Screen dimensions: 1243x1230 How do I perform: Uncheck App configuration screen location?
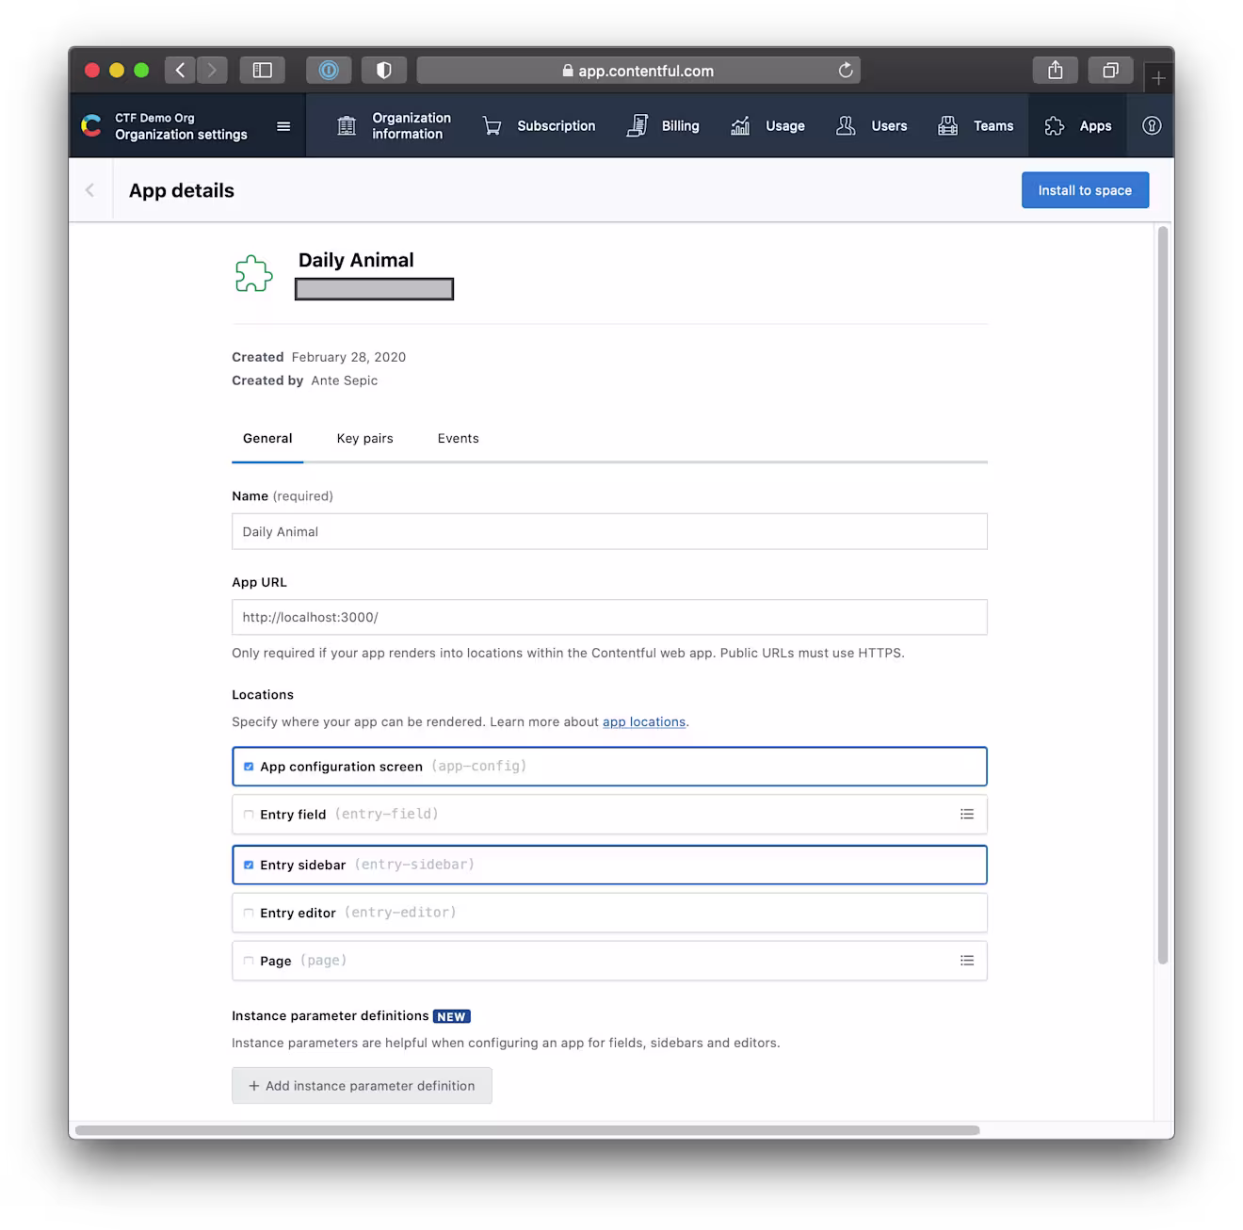[x=249, y=767]
